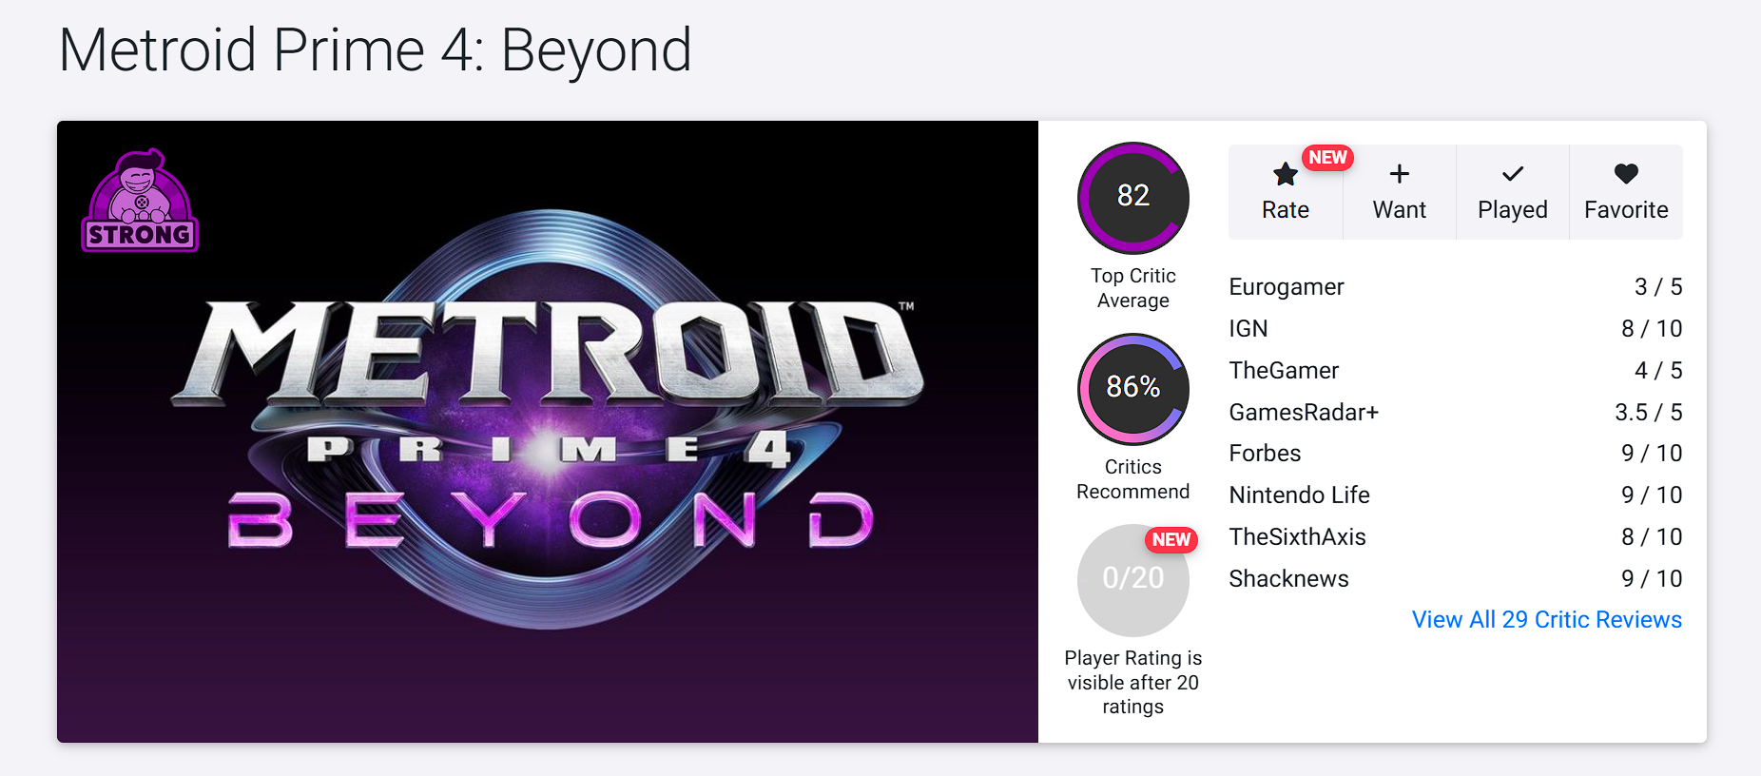This screenshot has width=1761, height=776.
Task: Mark game as Played with checkmark
Action: point(1512,192)
